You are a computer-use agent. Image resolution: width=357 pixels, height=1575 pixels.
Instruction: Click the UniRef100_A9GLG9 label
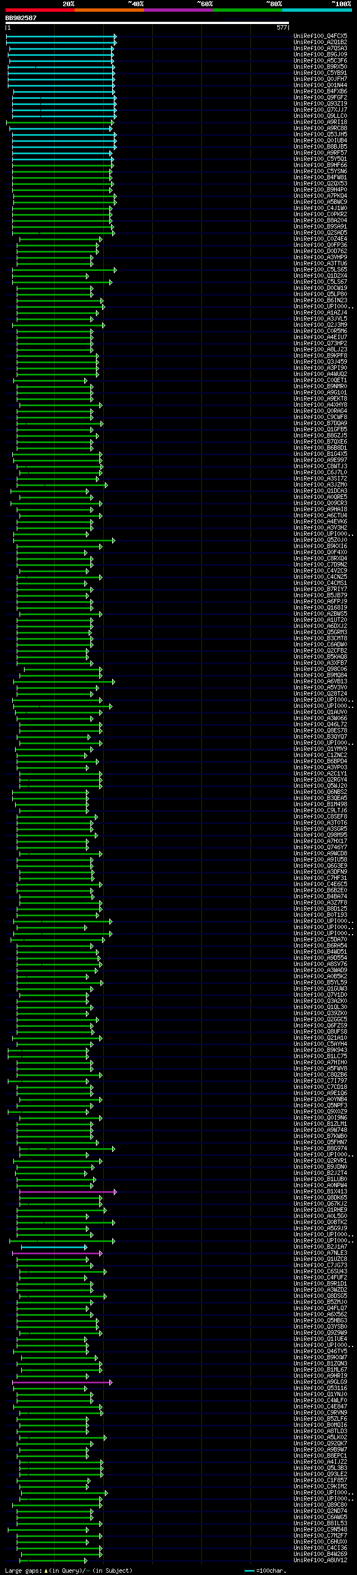click(x=320, y=1382)
